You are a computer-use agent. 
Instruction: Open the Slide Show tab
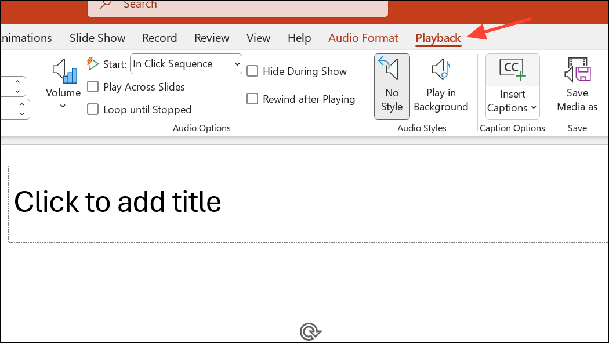pyautogui.click(x=97, y=38)
